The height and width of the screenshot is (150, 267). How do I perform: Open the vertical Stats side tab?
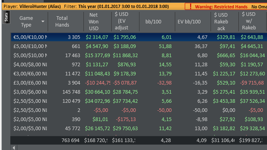(x=6, y=17)
